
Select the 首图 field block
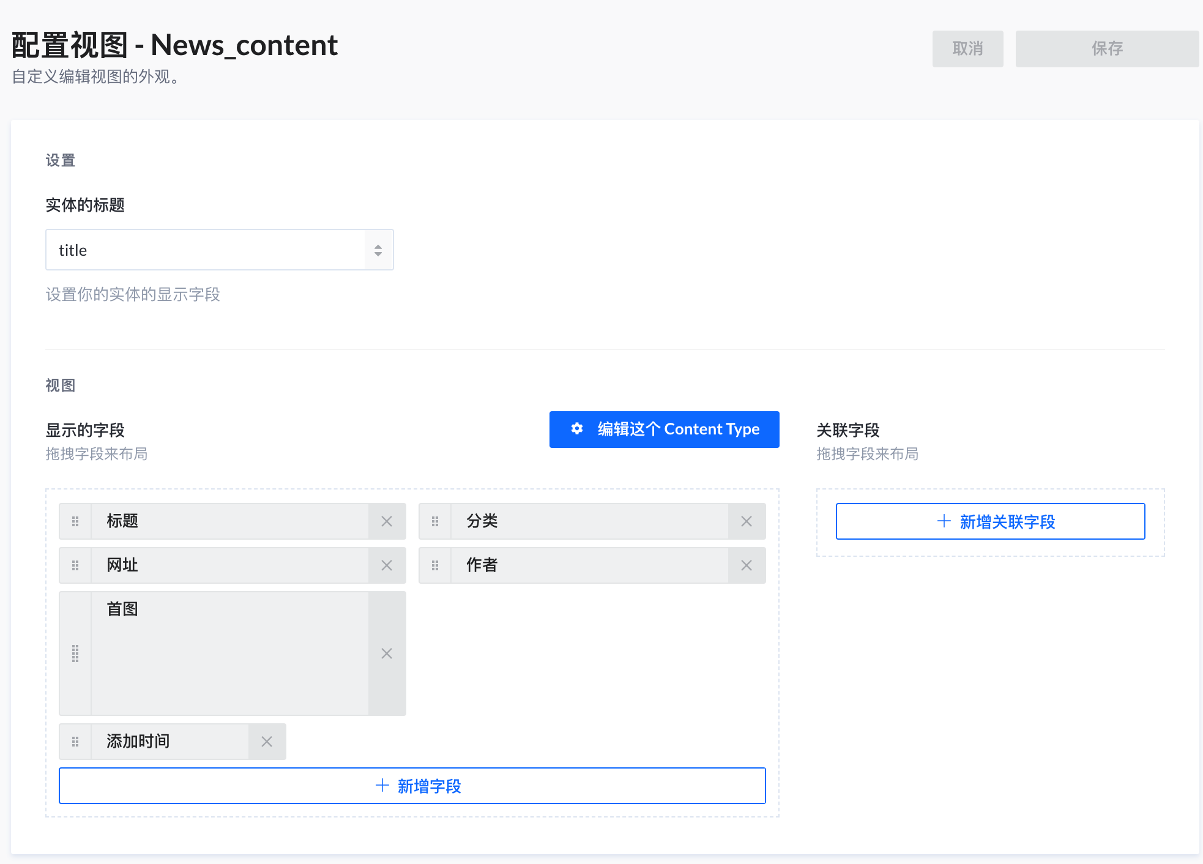pos(229,654)
